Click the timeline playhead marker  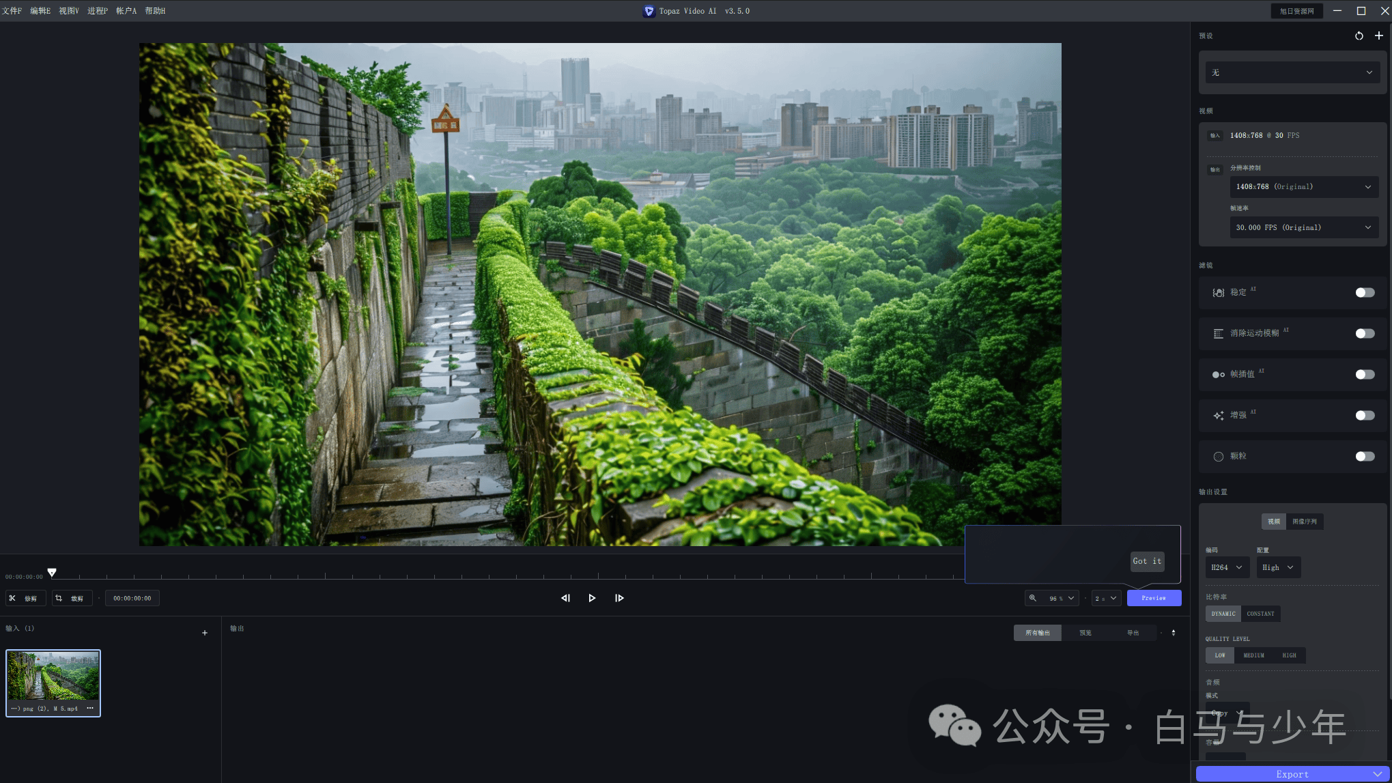(x=52, y=572)
